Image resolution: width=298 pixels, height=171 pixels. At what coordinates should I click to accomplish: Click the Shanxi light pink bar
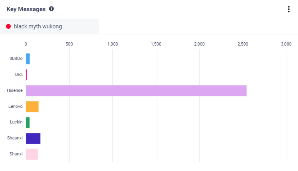click(32, 154)
